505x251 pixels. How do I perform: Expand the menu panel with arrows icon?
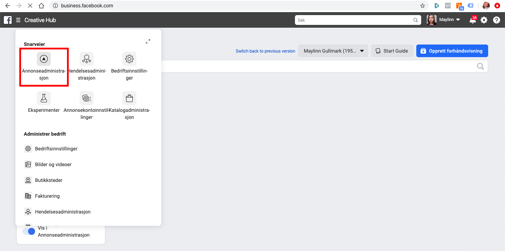click(x=148, y=41)
